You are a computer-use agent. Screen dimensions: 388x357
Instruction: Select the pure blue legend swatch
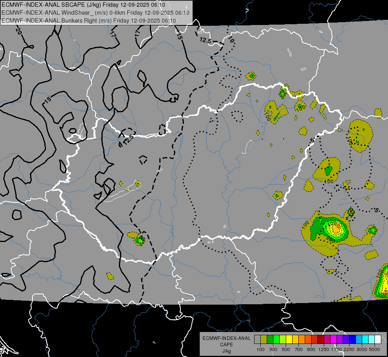click(x=353, y=340)
